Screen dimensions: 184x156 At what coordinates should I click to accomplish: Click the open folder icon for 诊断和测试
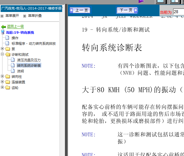[8, 54]
